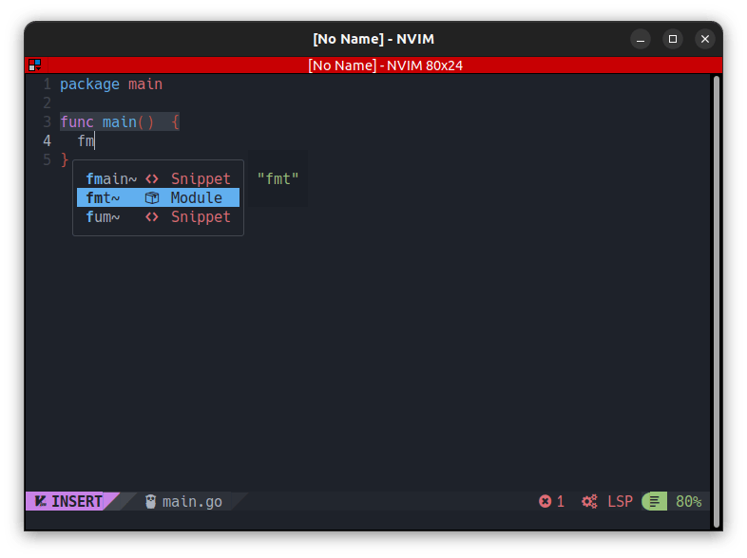This screenshot has height=558, width=747.
Task: Click line number 2 in the gutter
Action: (48, 102)
